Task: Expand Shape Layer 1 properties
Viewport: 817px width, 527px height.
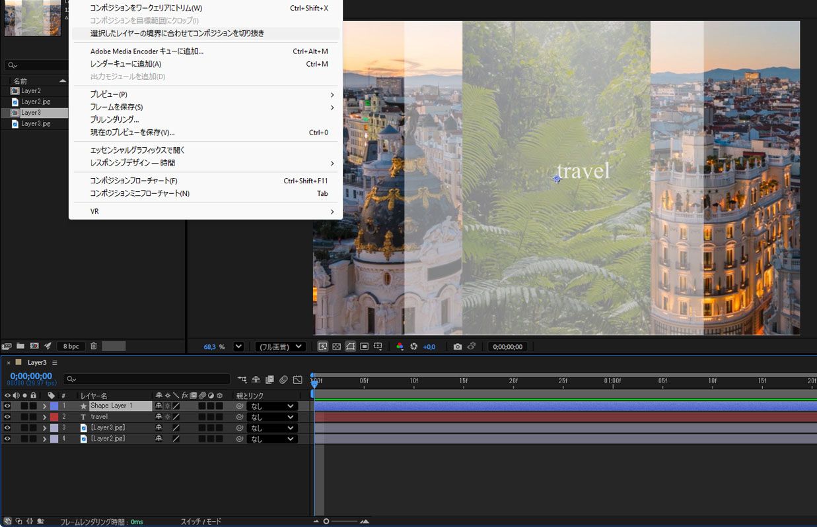Action: coord(44,406)
